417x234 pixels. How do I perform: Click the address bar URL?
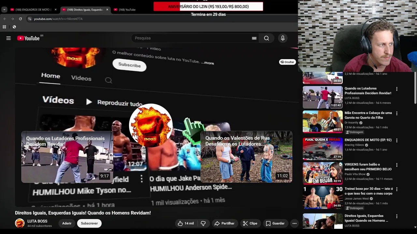click(x=58, y=19)
